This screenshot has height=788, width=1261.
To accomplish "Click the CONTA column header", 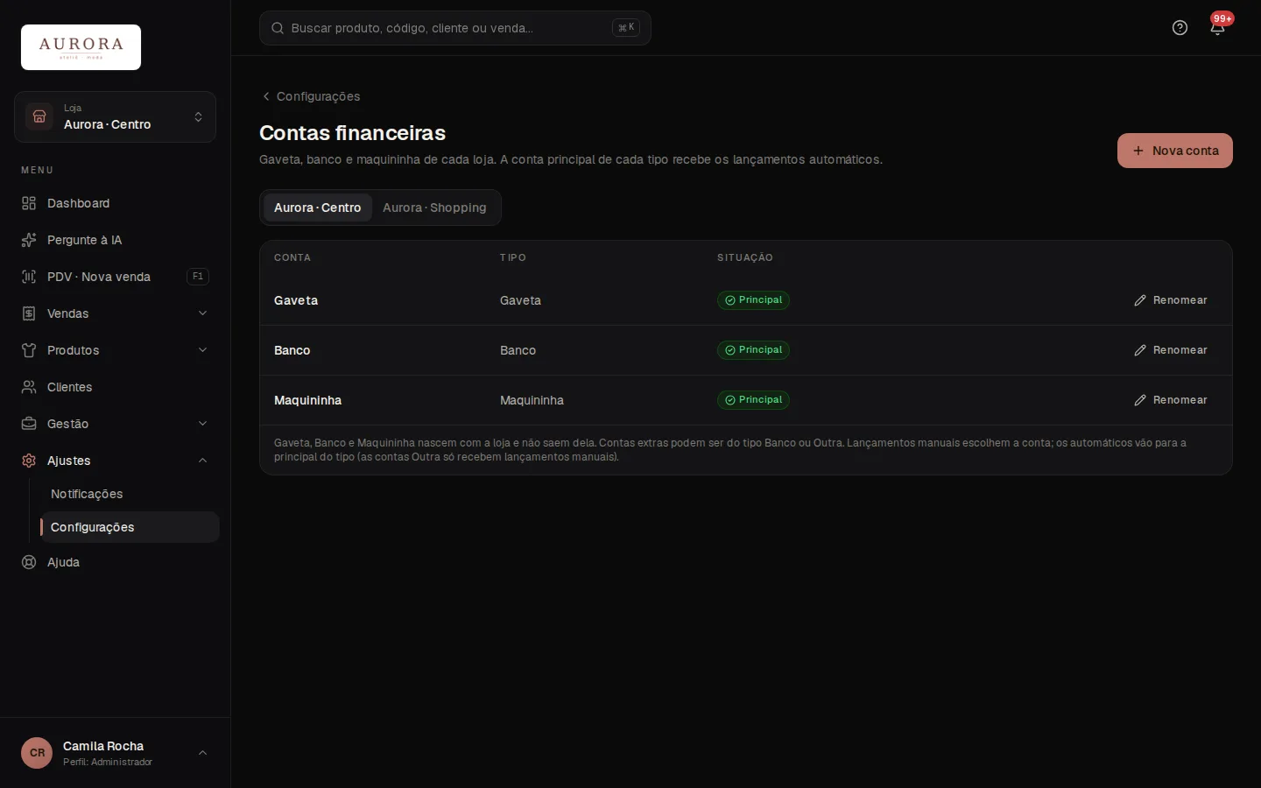I will pyautogui.click(x=292, y=257).
